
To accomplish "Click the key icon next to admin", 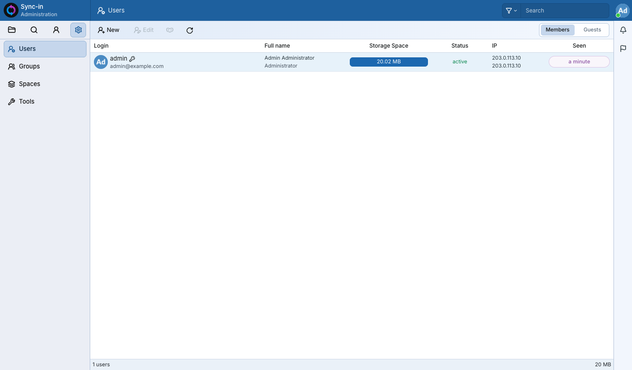I will coord(132,59).
